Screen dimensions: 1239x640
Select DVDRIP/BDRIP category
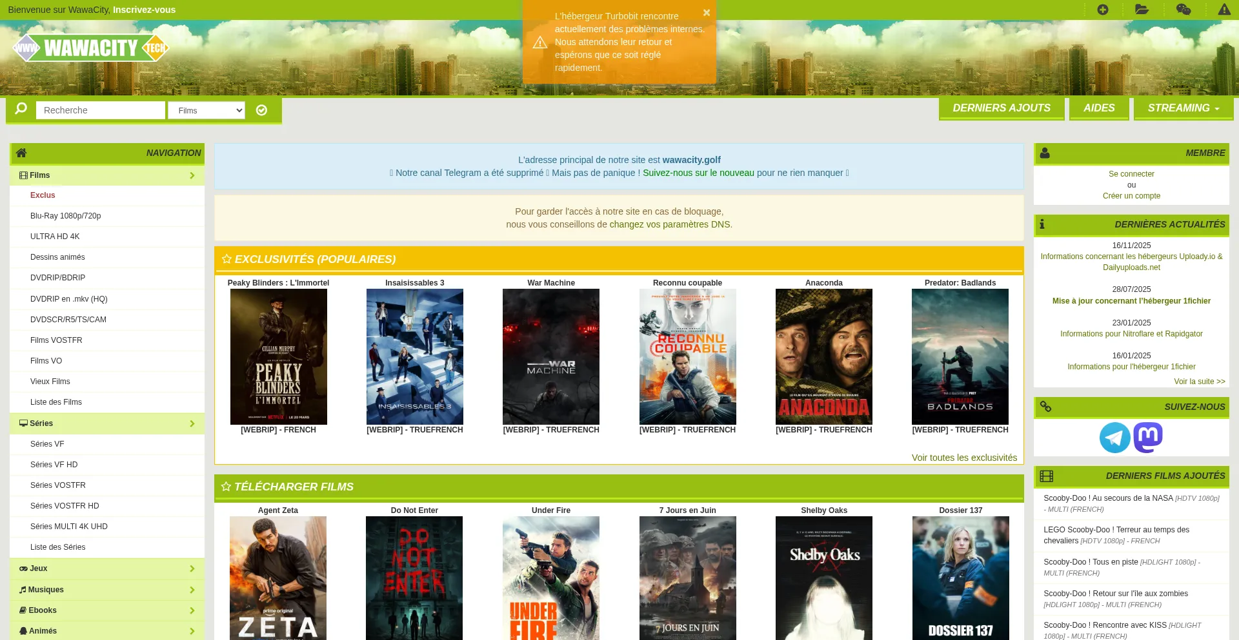[x=57, y=278]
